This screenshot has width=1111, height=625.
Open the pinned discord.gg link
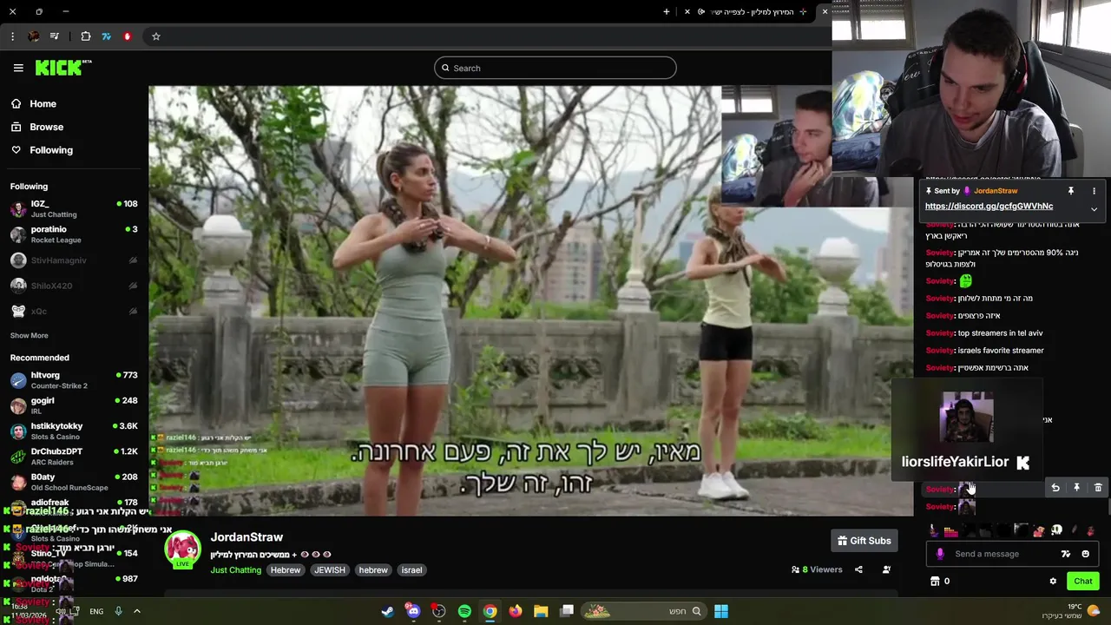[989, 207]
